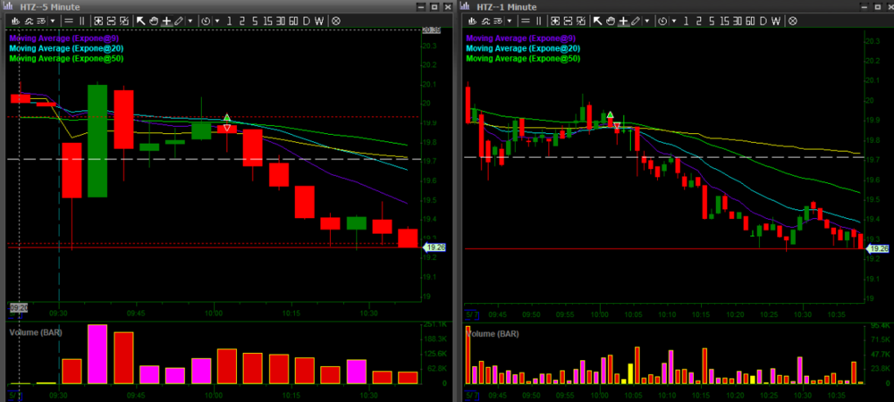The height and width of the screenshot is (402, 894).
Task: Select crosshair cursor in the 1 Minute chart
Action: point(622,20)
